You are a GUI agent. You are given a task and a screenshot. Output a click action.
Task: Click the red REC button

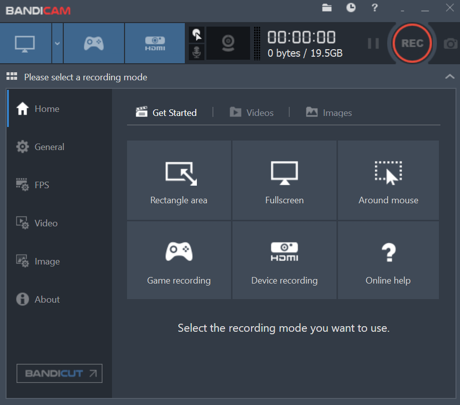[x=412, y=43]
